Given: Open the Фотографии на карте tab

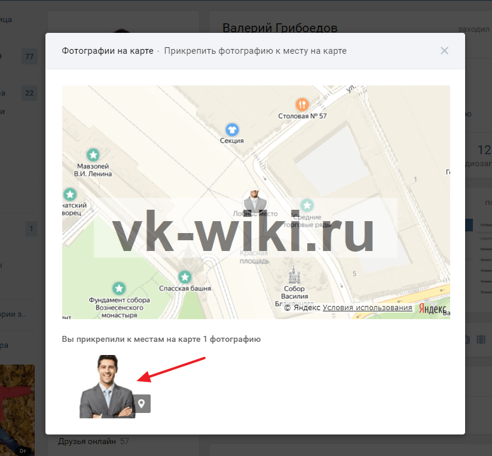Looking at the screenshot, I should [107, 51].
